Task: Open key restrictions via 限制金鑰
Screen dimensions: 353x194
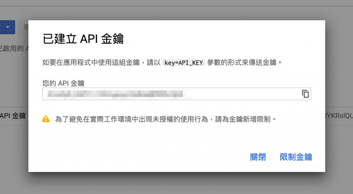Action: [x=296, y=157]
